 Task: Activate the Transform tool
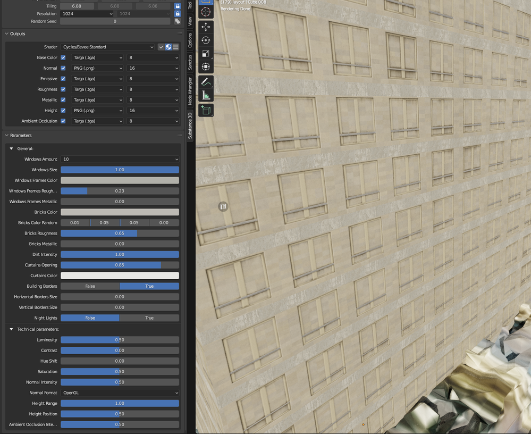tap(206, 66)
